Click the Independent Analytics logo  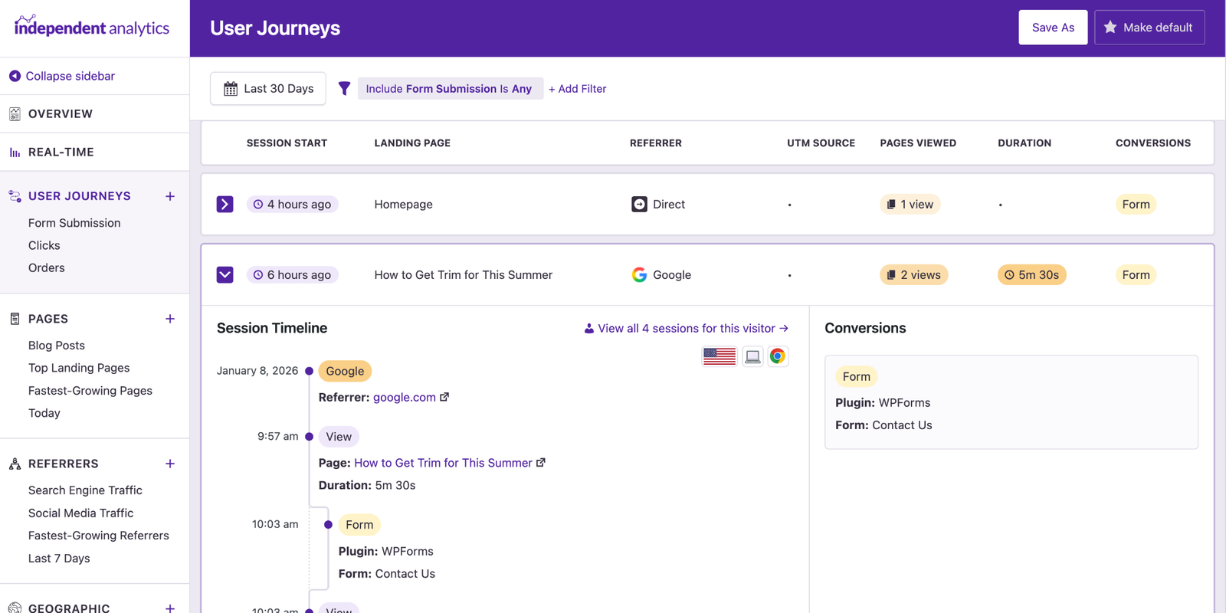coord(92,27)
